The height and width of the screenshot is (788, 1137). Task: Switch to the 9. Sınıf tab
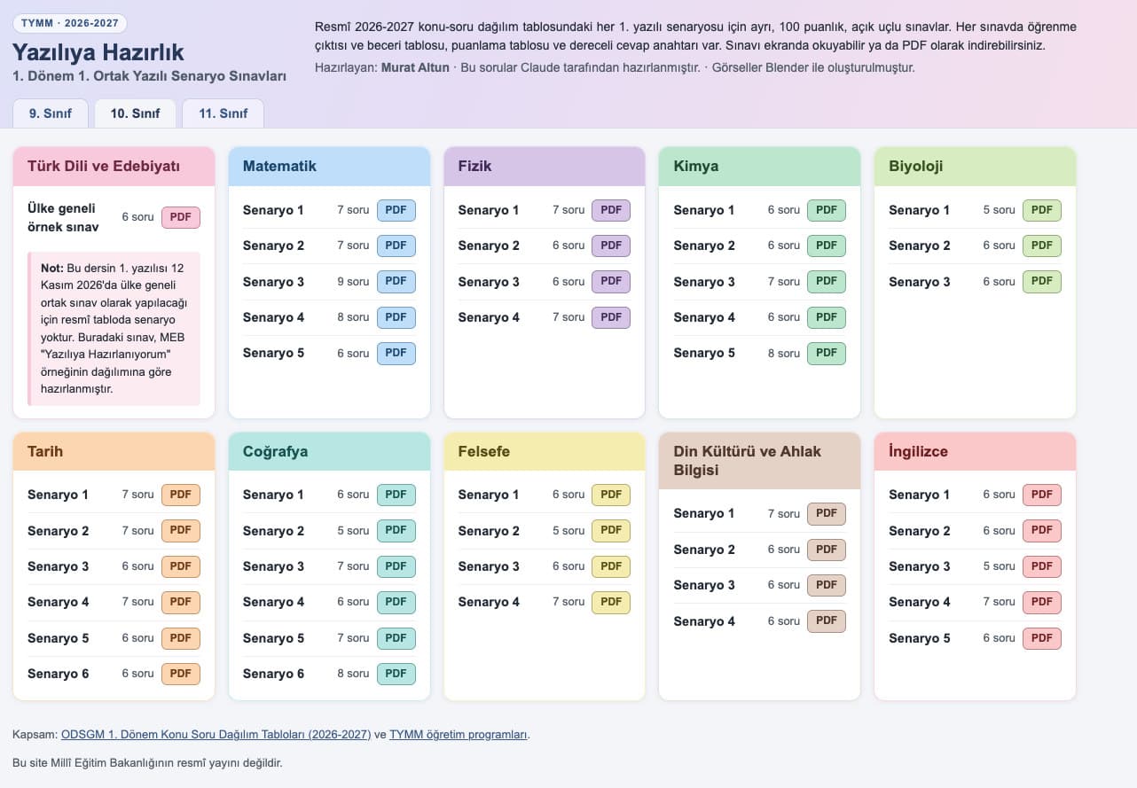coord(51,113)
